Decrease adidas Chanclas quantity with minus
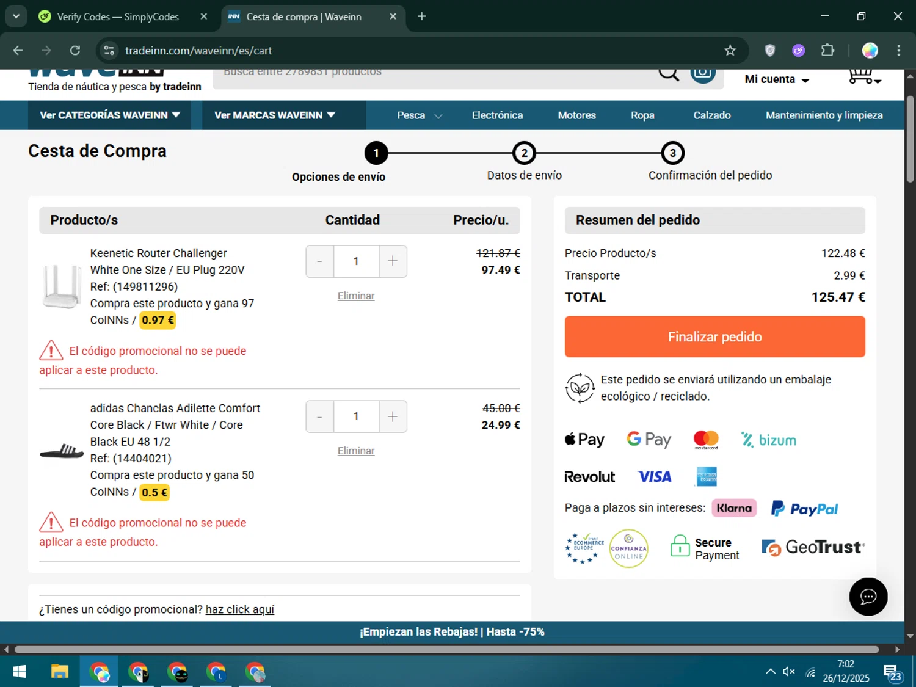 [319, 416]
